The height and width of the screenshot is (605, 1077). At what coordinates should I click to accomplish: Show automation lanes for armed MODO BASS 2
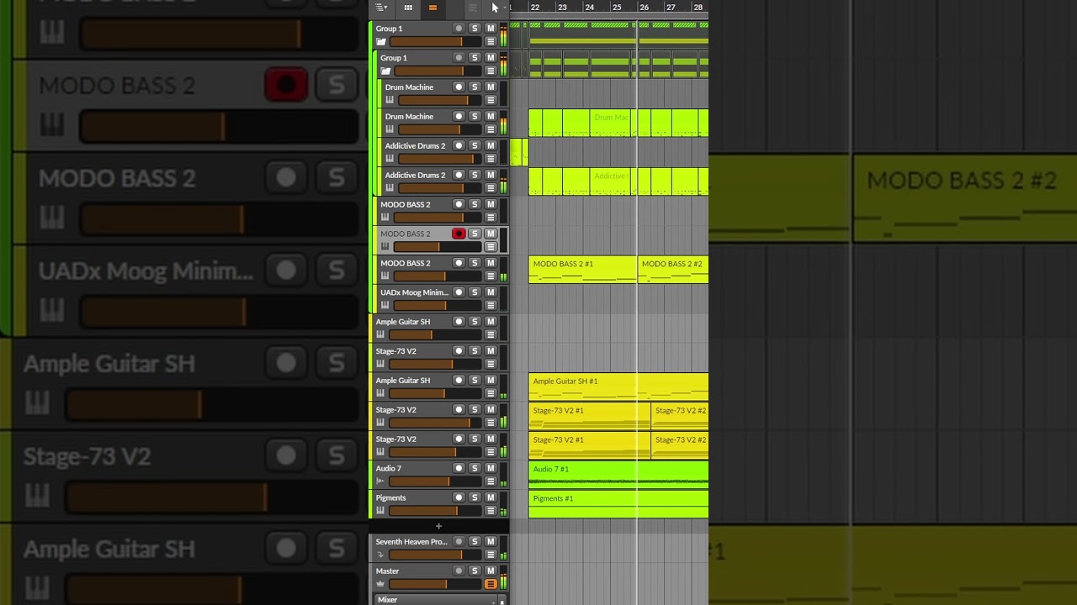point(491,247)
